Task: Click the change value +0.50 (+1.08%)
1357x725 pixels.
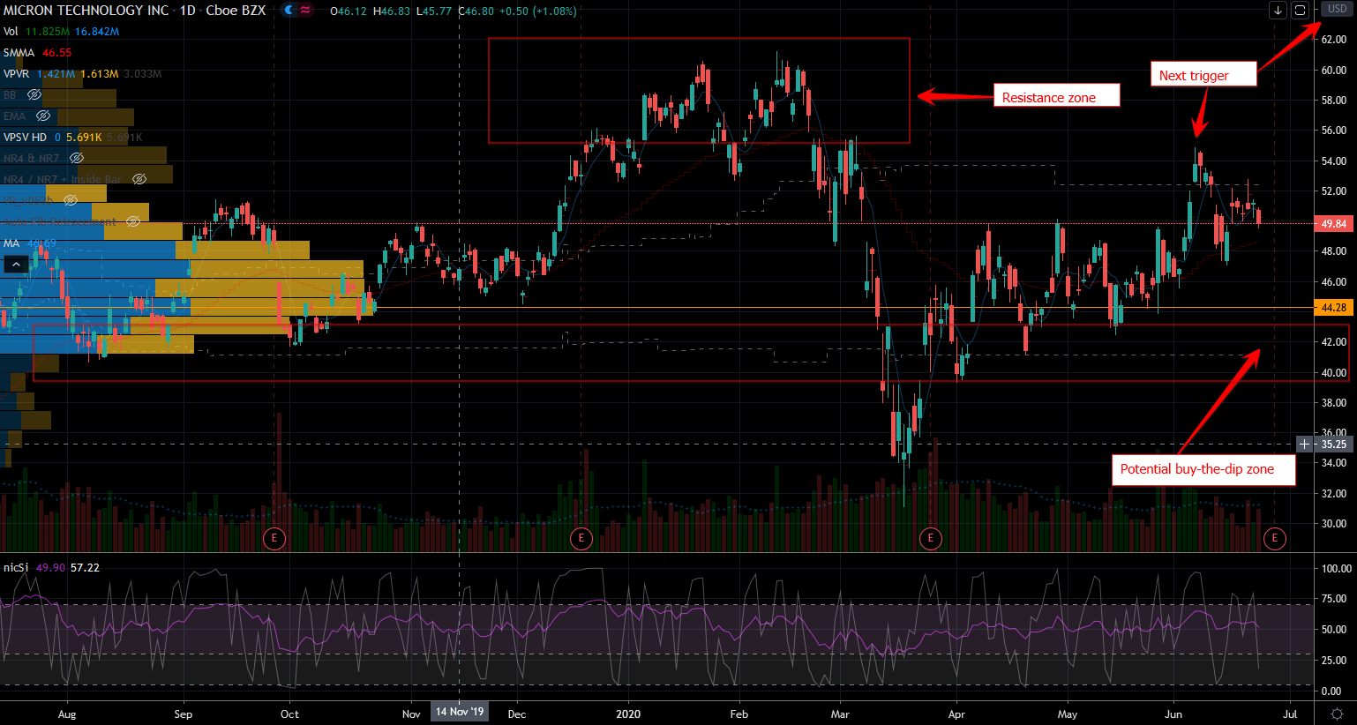Action: click(x=538, y=11)
